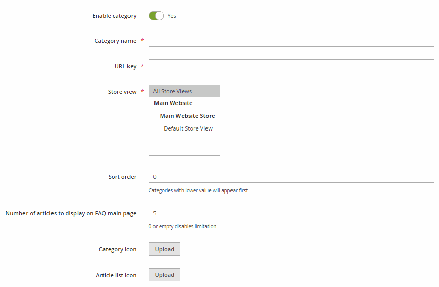The image size is (439, 287).
Task: Click the Yes label beside the toggle
Action: pyautogui.click(x=172, y=16)
